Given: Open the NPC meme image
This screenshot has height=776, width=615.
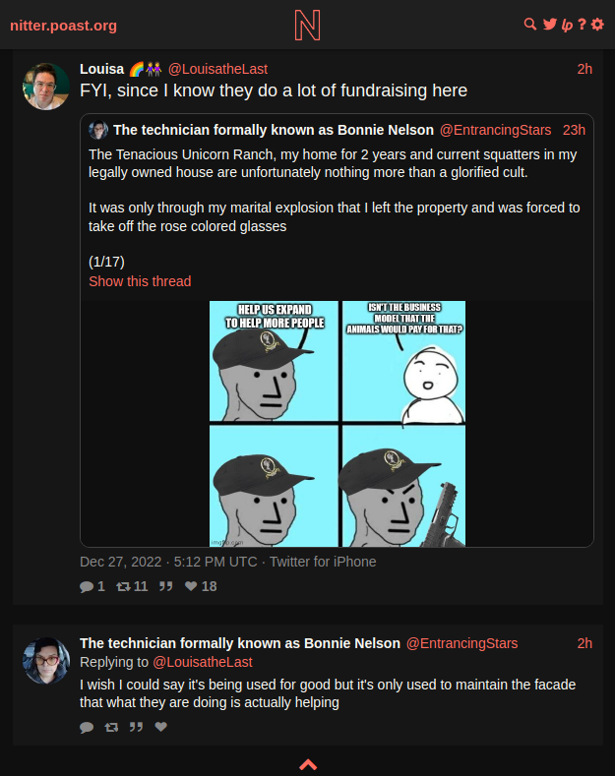Looking at the screenshot, I should coord(338,424).
